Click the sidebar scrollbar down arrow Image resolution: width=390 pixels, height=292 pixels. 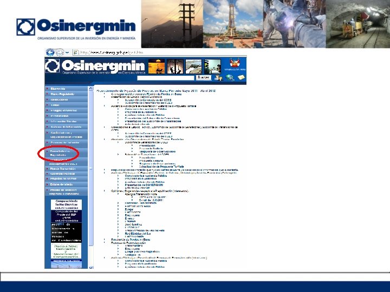91,267
